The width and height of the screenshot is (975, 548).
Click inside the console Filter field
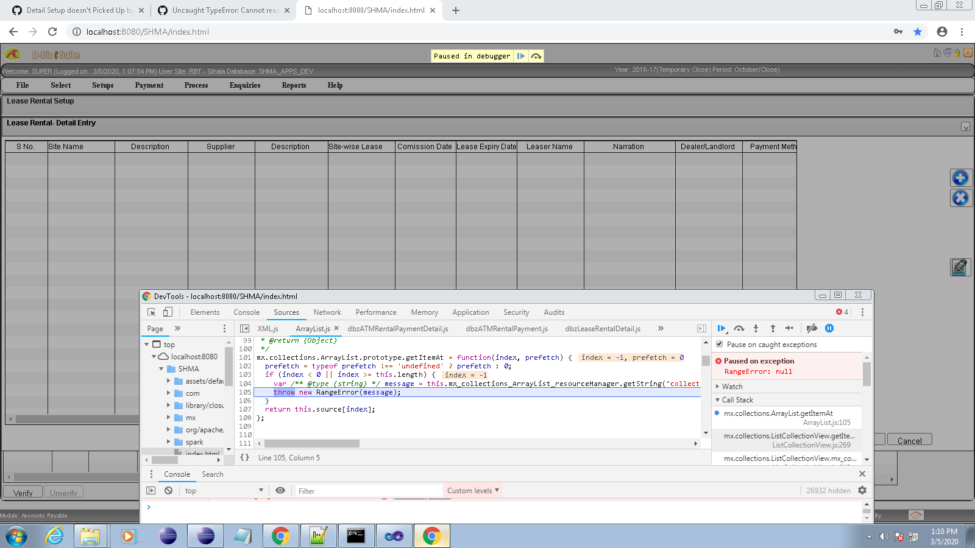point(366,490)
